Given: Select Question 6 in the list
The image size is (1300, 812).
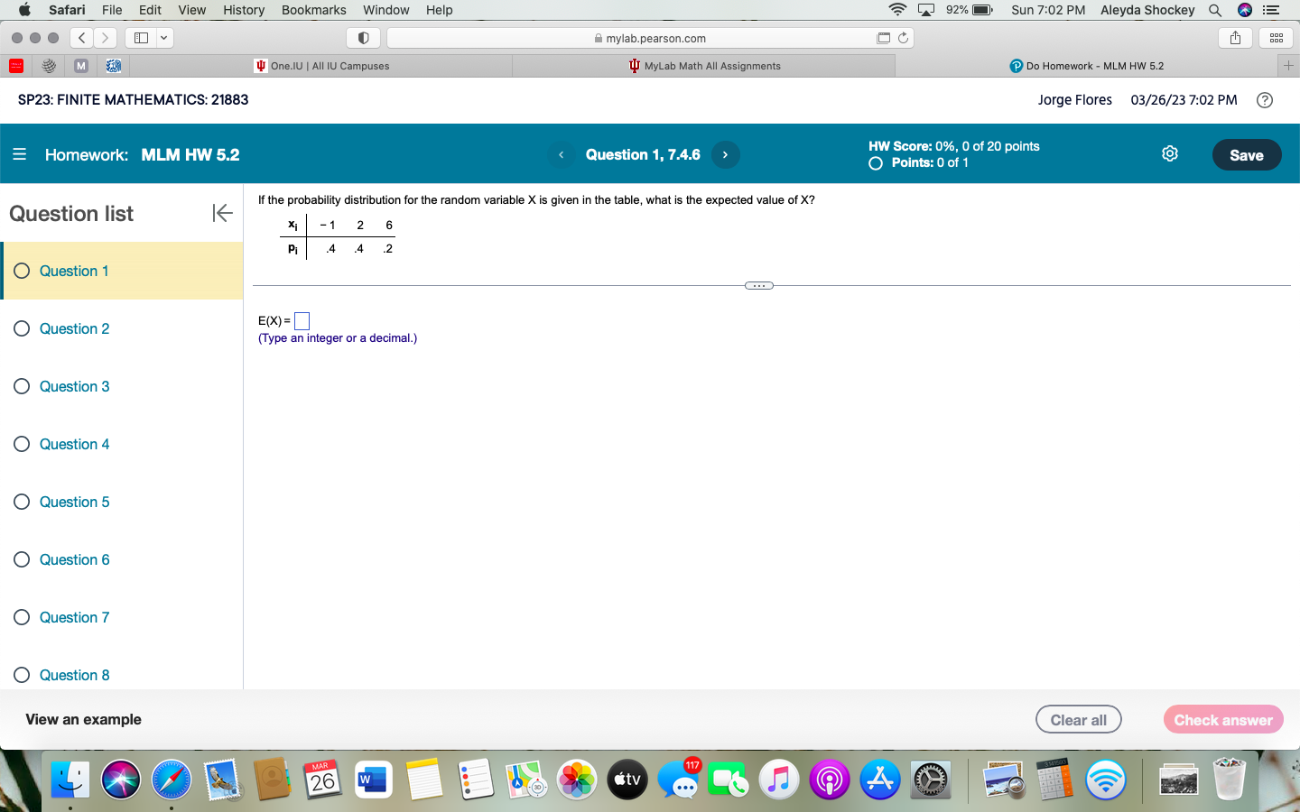Looking at the screenshot, I should 122,559.
